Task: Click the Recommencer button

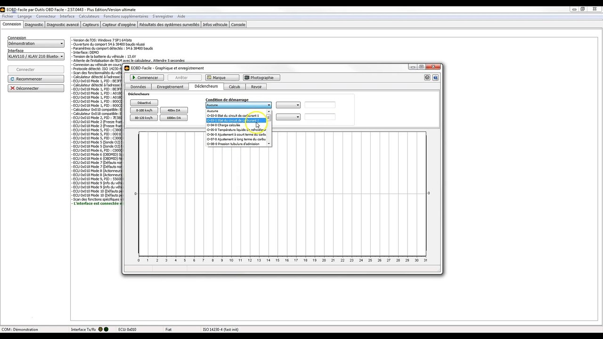Action: (x=36, y=79)
